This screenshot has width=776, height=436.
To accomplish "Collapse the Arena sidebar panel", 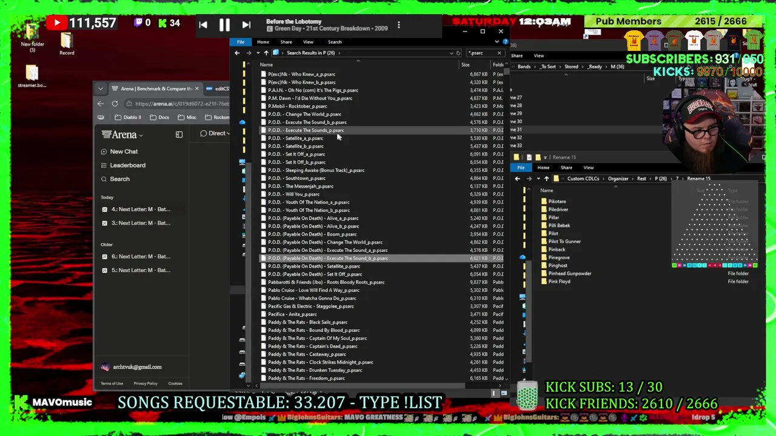I will tap(179, 134).
